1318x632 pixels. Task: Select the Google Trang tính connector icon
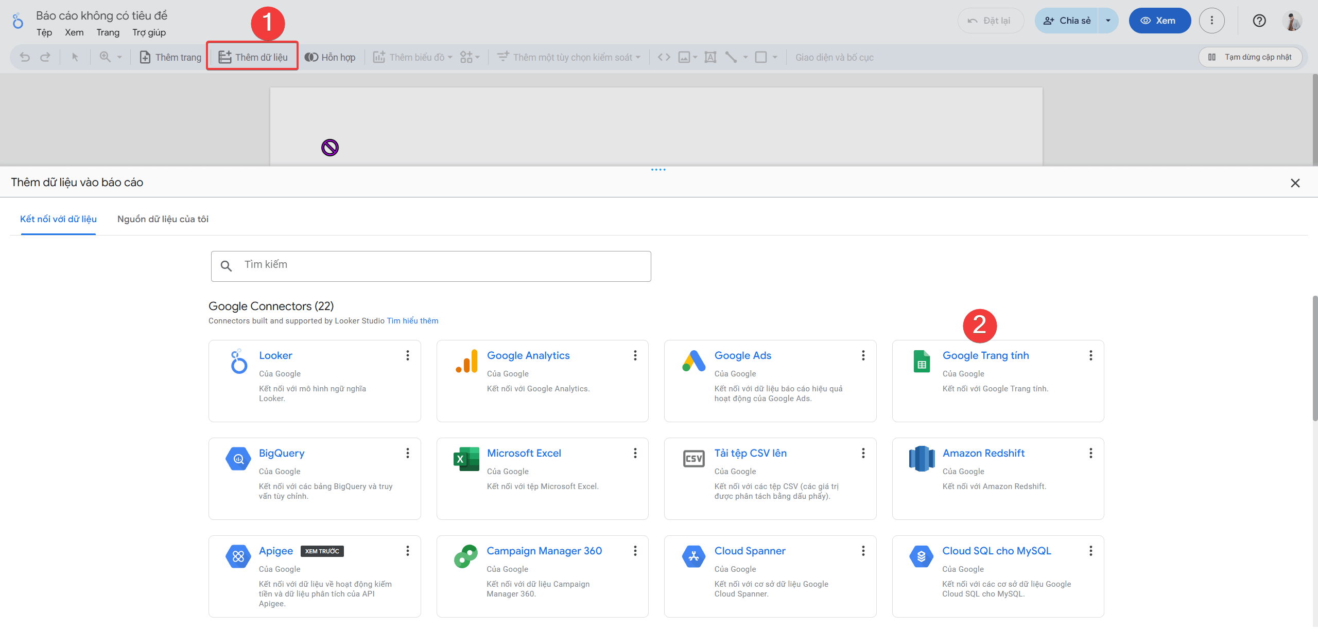(x=922, y=362)
